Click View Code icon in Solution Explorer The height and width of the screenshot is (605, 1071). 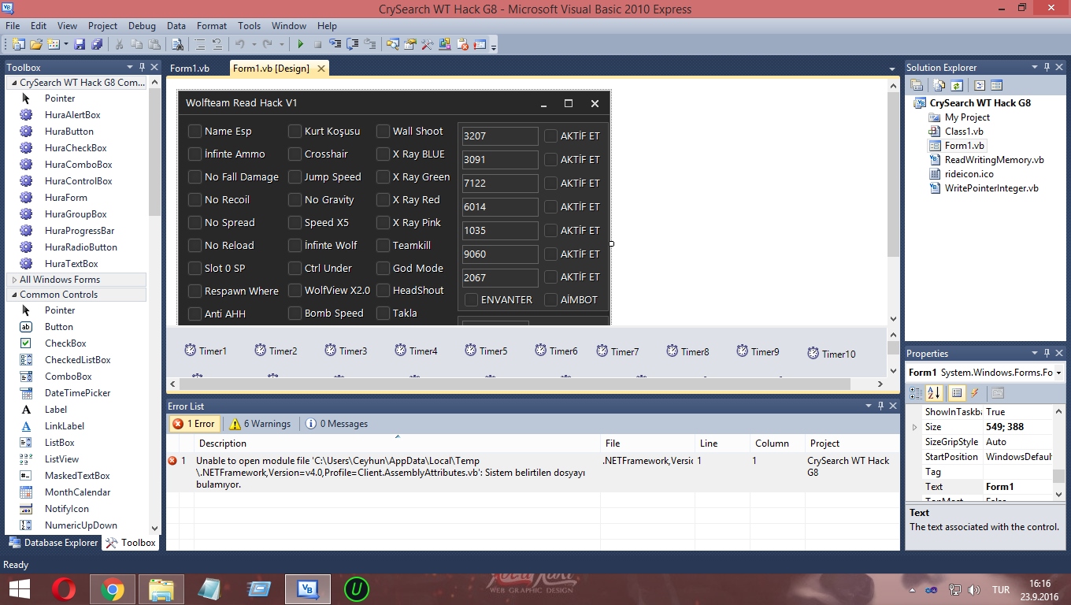tap(980, 85)
